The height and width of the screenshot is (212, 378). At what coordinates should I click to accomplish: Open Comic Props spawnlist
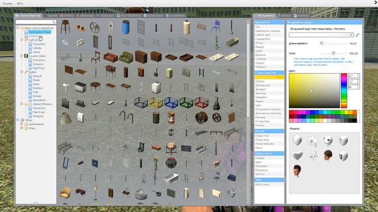pos(35,36)
